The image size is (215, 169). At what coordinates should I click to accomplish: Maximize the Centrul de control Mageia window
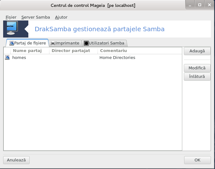200,5
